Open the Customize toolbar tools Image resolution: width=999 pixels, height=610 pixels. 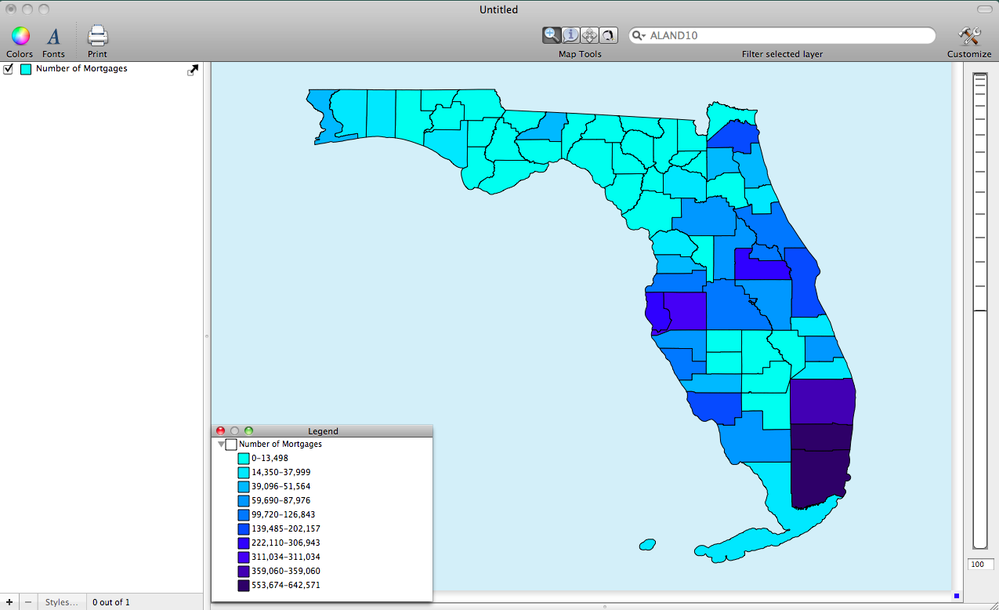click(x=969, y=37)
